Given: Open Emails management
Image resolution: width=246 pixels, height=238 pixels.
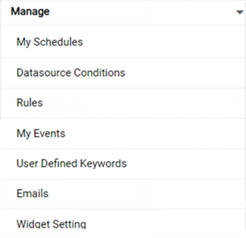Looking at the screenshot, I should [123, 194].
